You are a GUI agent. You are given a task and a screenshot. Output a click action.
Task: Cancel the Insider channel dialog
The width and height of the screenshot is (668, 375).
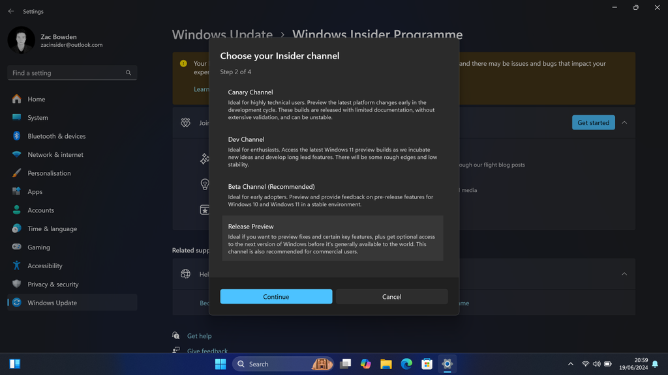[391, 296]
